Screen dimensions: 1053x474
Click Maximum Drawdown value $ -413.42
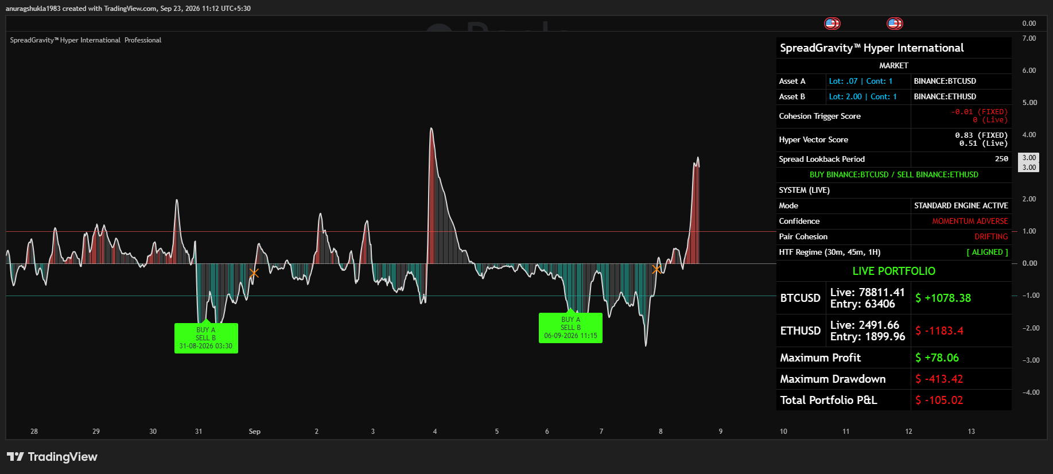point(939,379)
